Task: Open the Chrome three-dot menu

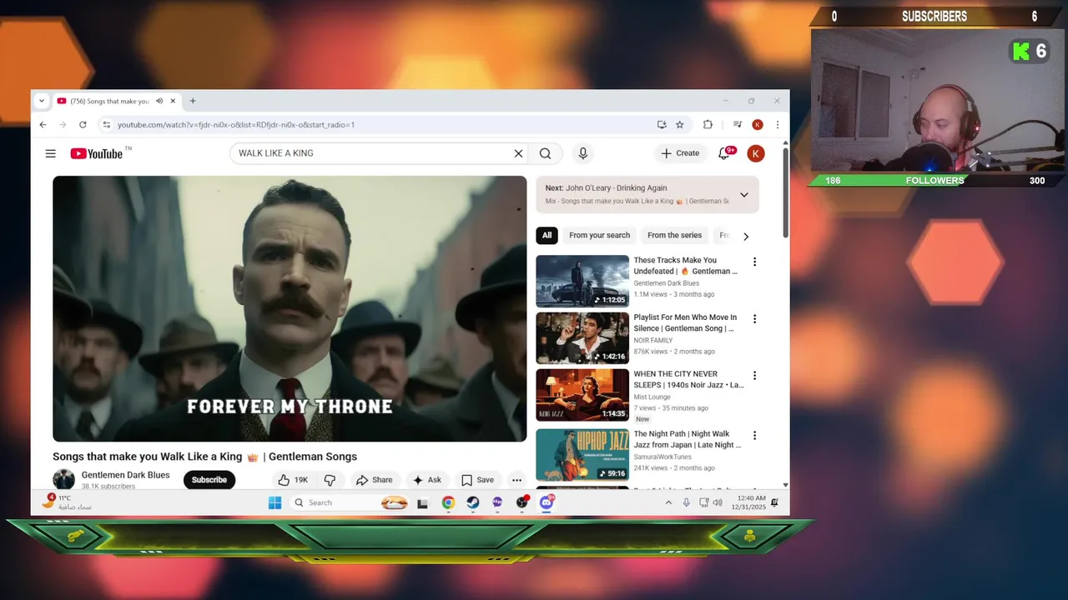Action: click(x=777, y=125)
